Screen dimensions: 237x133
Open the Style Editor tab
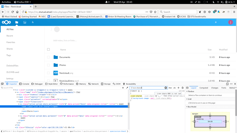click(52, 84)
